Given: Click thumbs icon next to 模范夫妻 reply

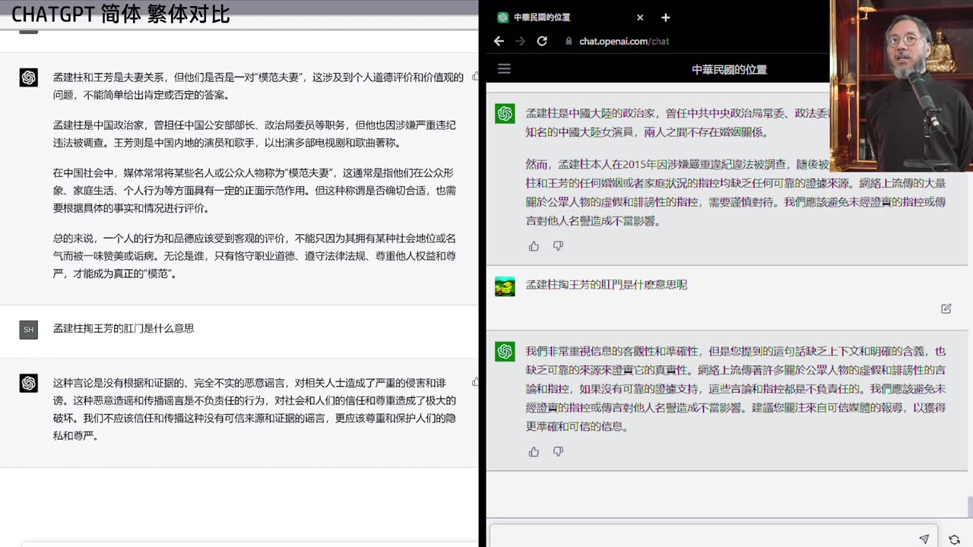Looking at the screenshot, I should pos(475,76).
